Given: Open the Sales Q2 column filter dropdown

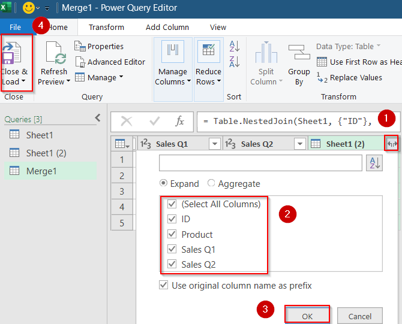Looking at the screenshot, I should click(x=300, y=144).
